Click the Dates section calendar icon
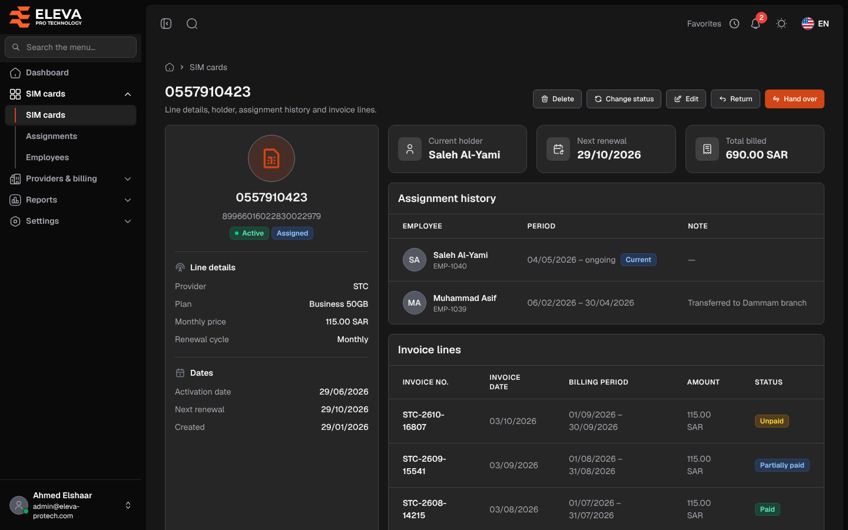 point(180,373)
